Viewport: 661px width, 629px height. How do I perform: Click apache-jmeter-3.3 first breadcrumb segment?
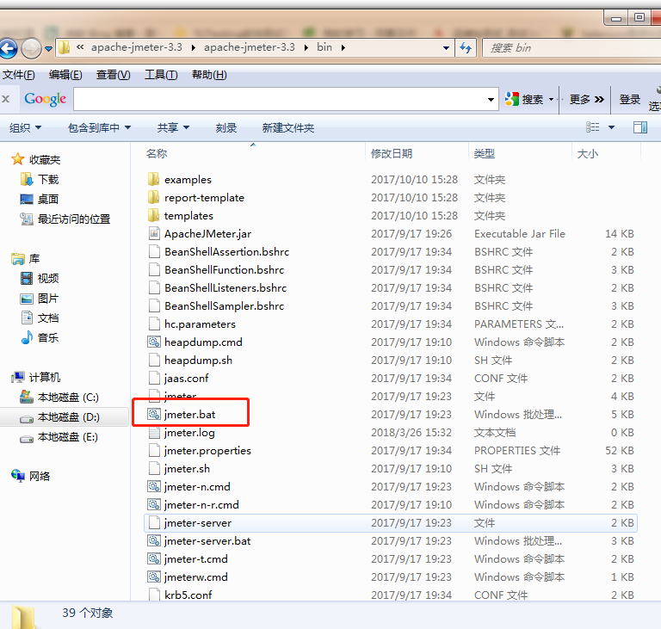(x=137, y=47)
